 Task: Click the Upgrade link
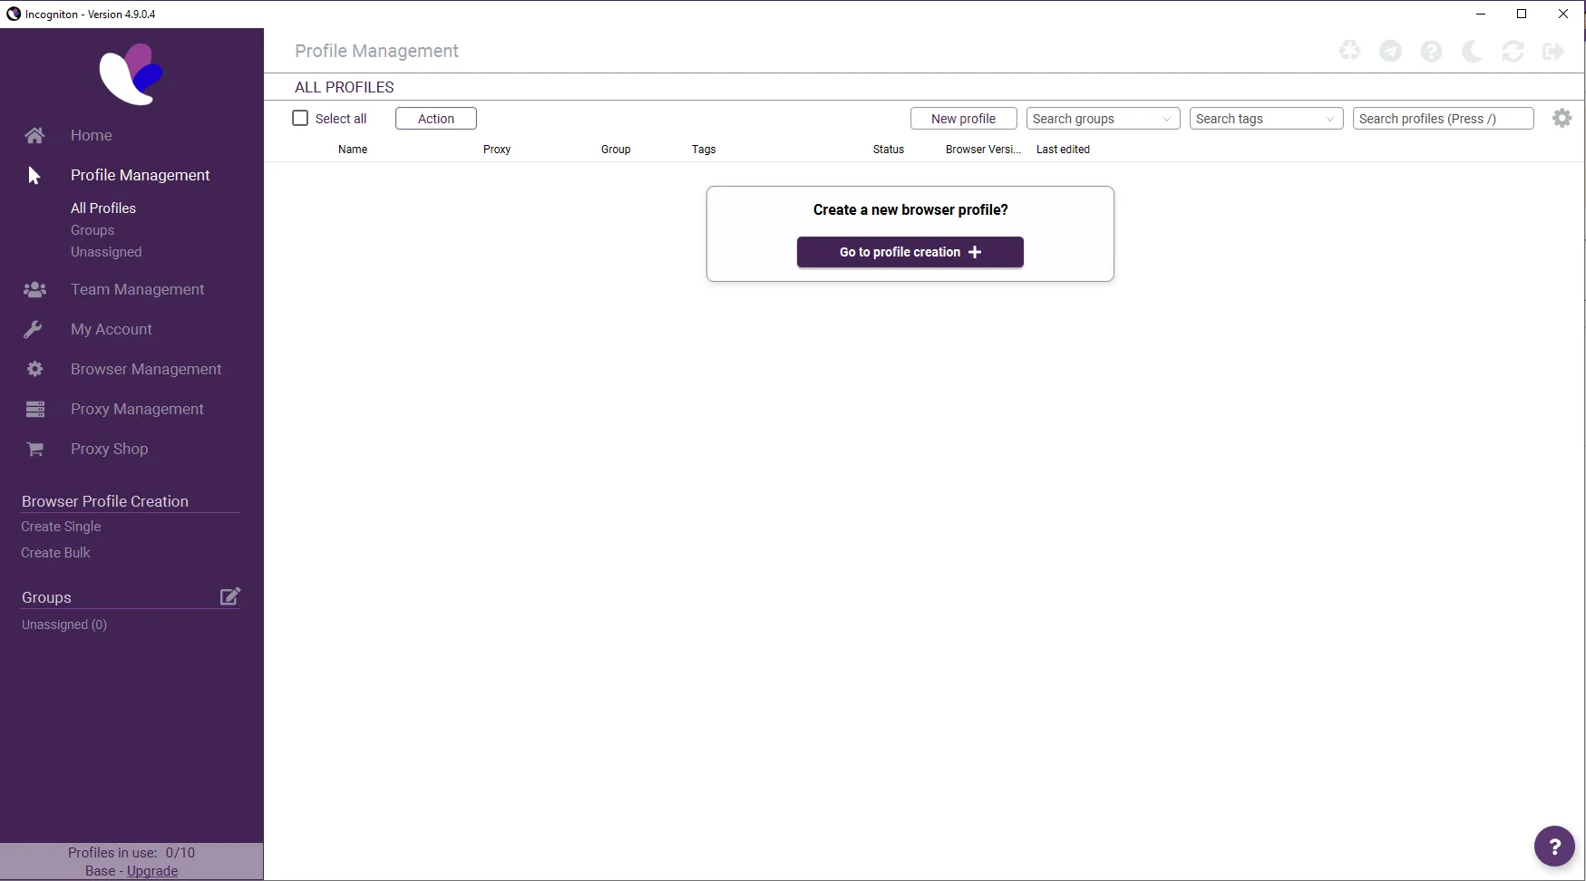tap(152, 871)
